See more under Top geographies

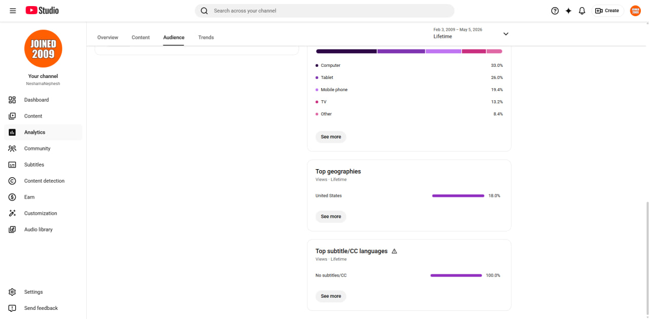click(x=331, y=216)
